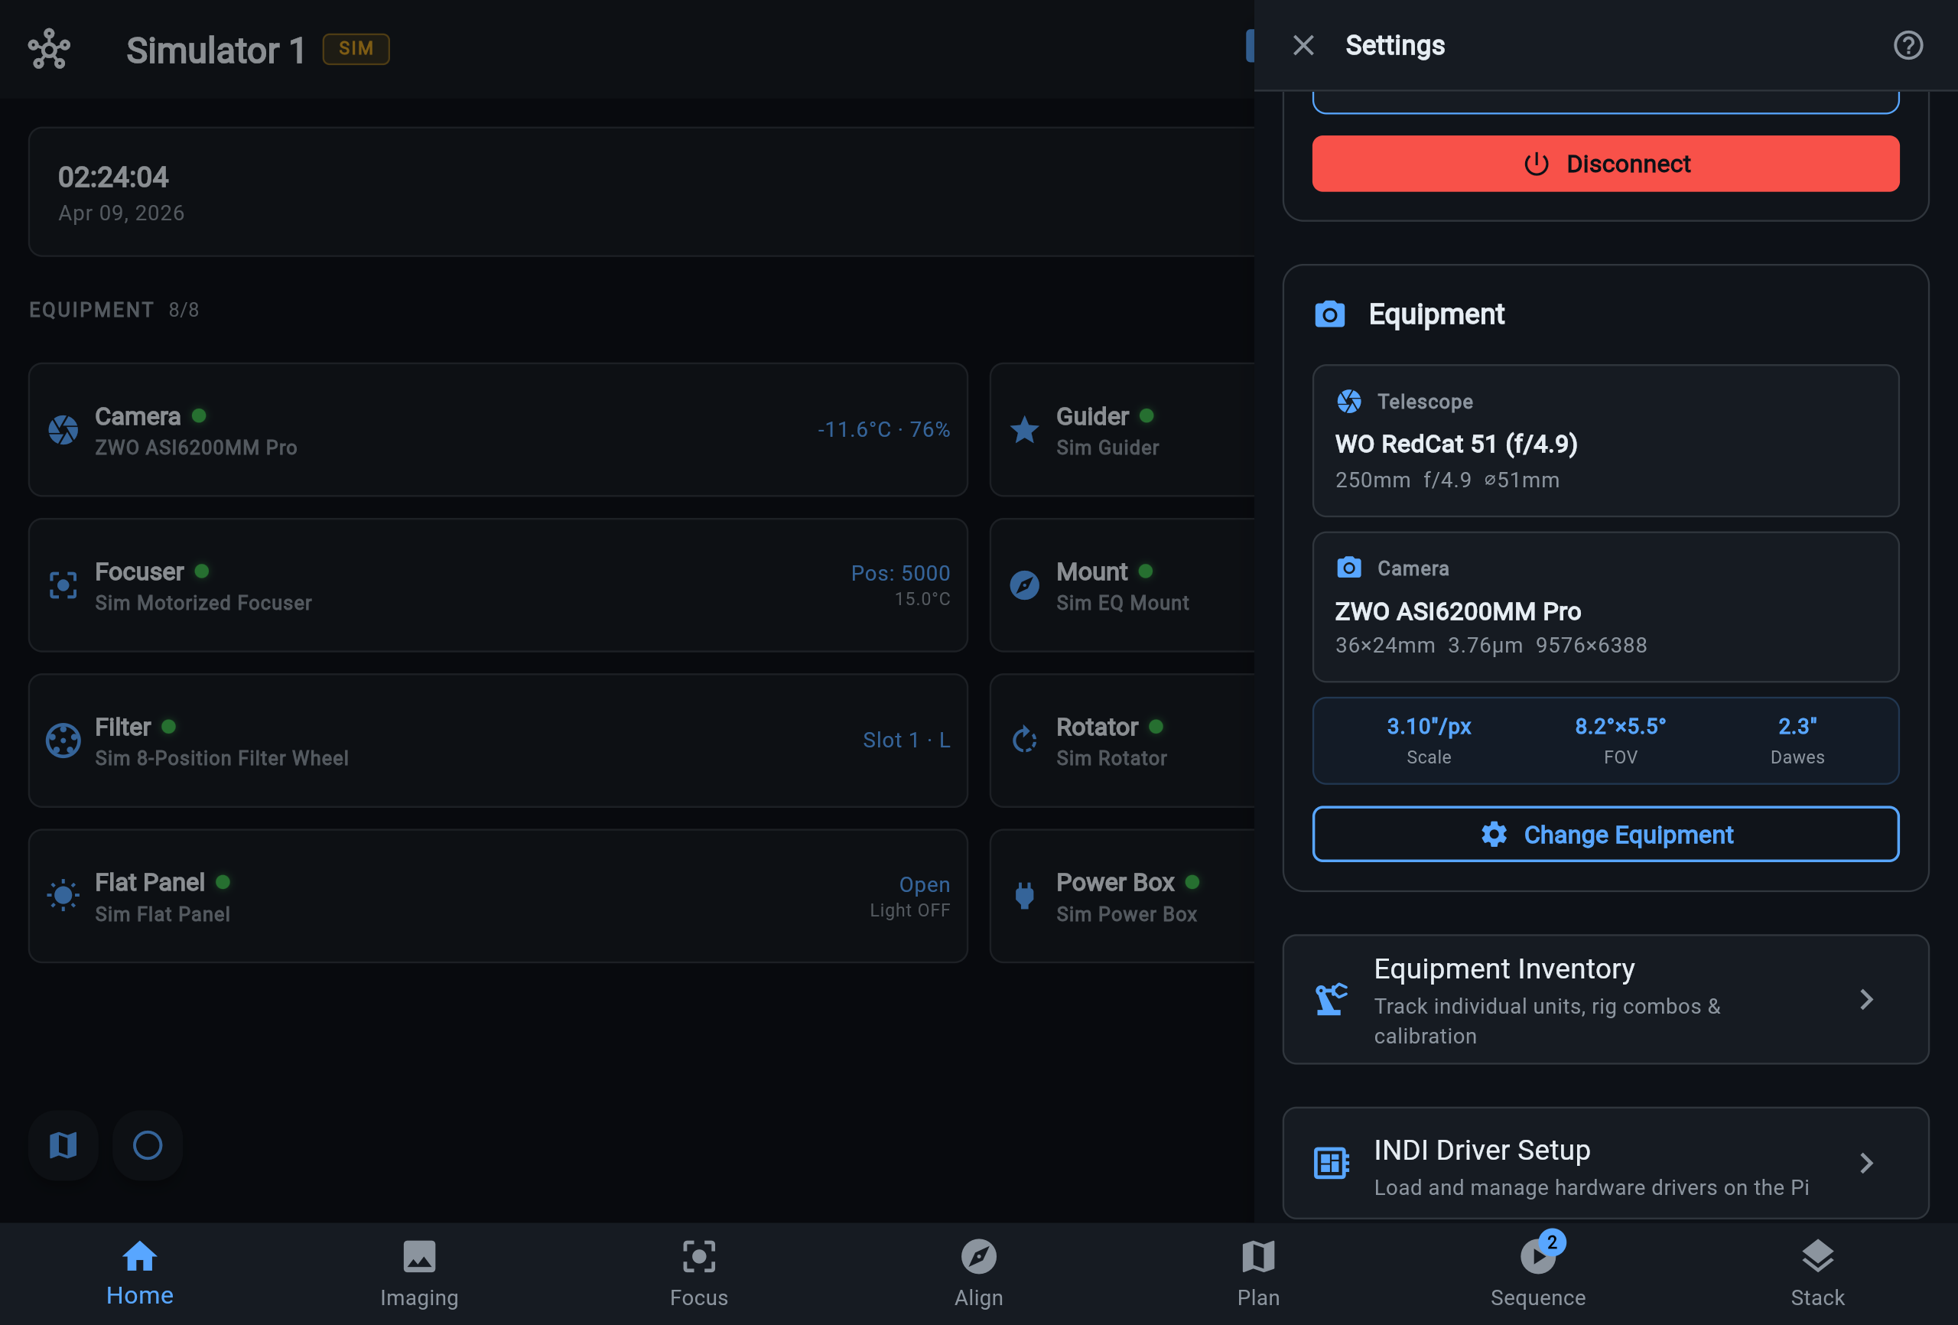Switch to the Focus tab
This screenshot has height=1325, width=1958.
(x=699, y=1274)
